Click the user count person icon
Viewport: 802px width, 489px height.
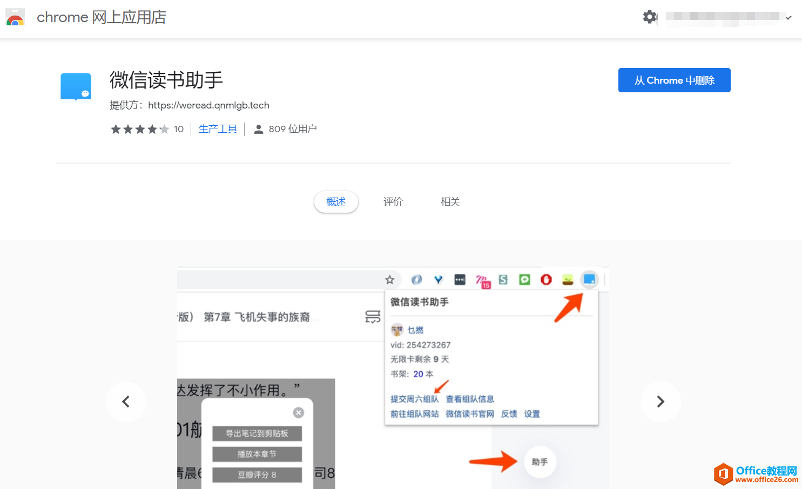click(x=259, y=129)
